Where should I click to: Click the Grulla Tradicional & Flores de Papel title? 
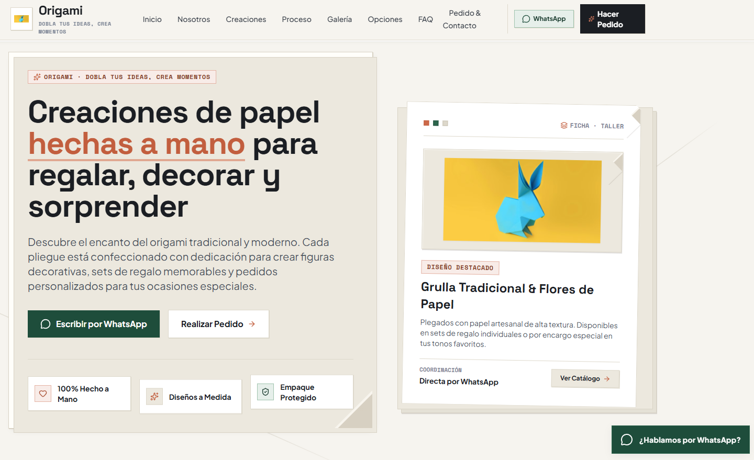point(507,296)
